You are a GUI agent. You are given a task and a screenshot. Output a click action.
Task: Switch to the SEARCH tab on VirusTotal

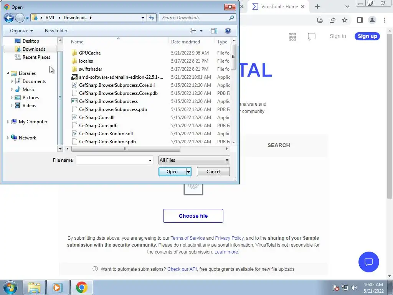click(279, 145)
